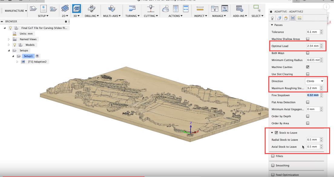Click the highlighted 3D Adaptive Clearing icon
The image size is (334, 177).
click(77, 9)
